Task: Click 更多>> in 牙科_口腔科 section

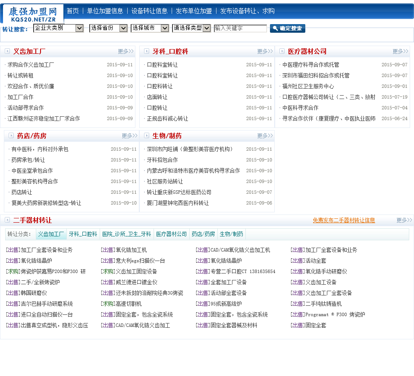Action: pos(265,51)
